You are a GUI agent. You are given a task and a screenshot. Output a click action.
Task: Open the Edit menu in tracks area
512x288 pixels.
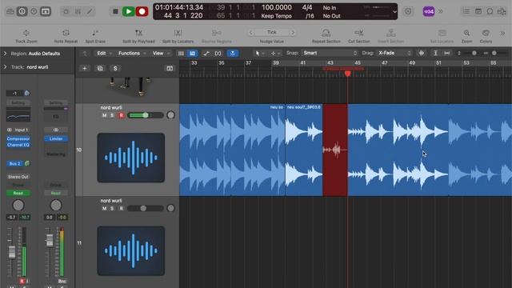click(103, 54)
